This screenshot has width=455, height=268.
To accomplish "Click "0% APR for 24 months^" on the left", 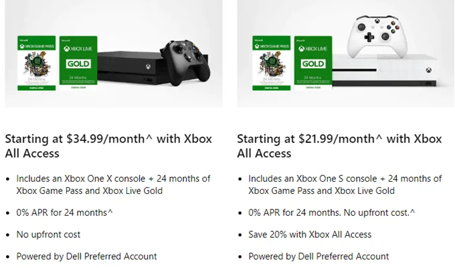I will [66, 213].
